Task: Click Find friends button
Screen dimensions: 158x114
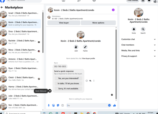Action: pyautogui.click(x=133, y=1)
